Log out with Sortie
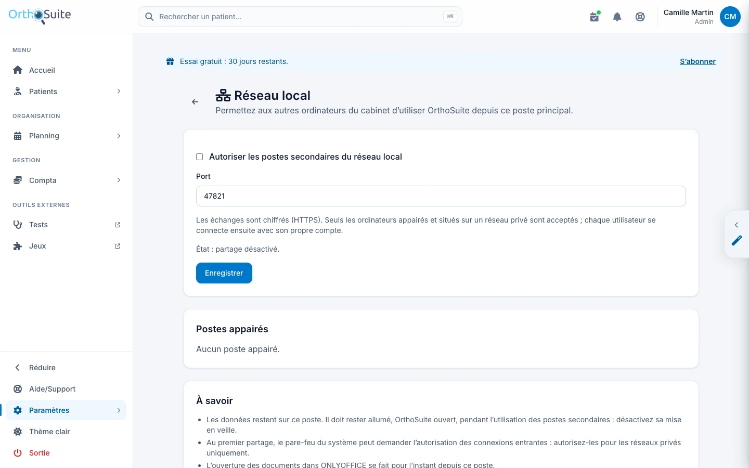749x468 pixels. [67, 453]
